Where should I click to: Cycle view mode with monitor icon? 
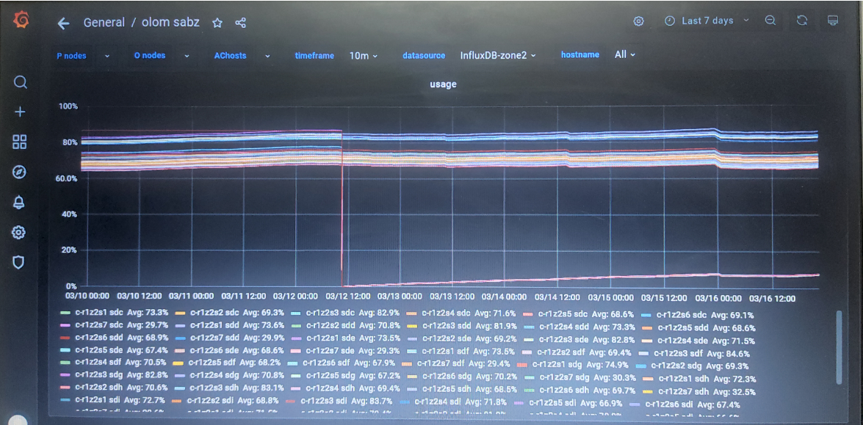click(833, 21)
